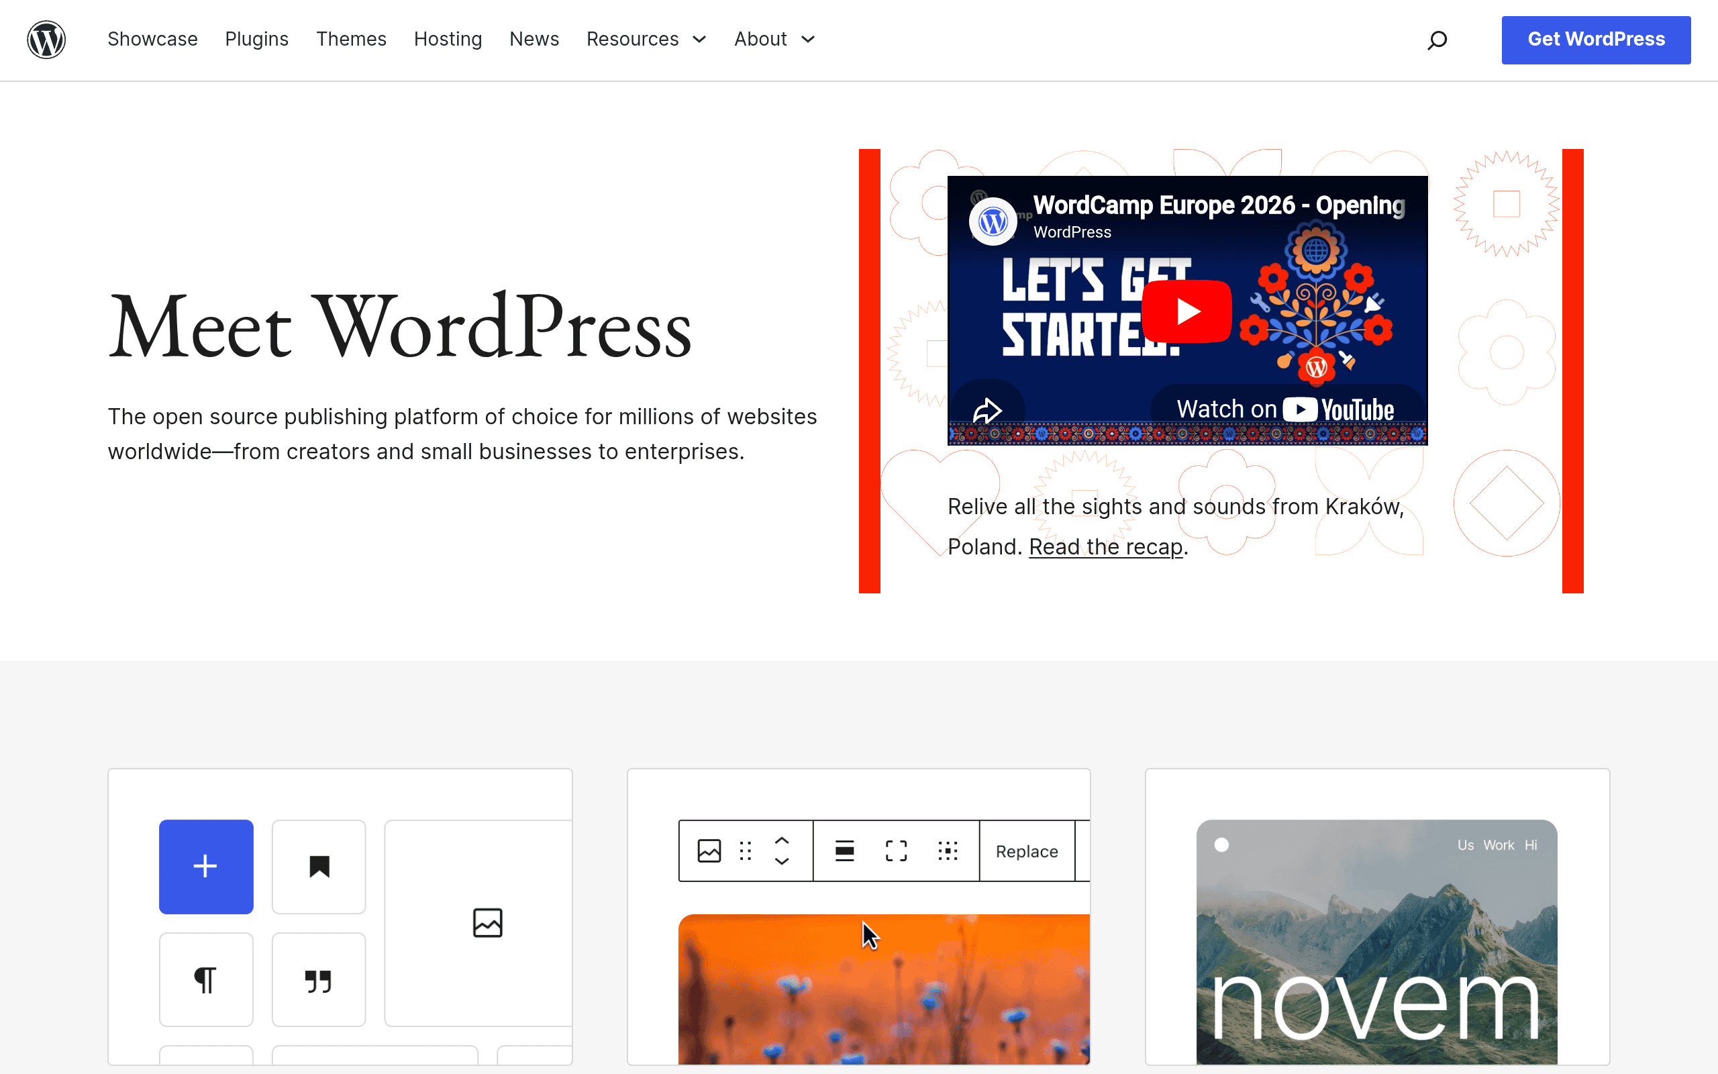
Task: Click the white dot logo in novem preview
Action: (x=1221, y=845)
